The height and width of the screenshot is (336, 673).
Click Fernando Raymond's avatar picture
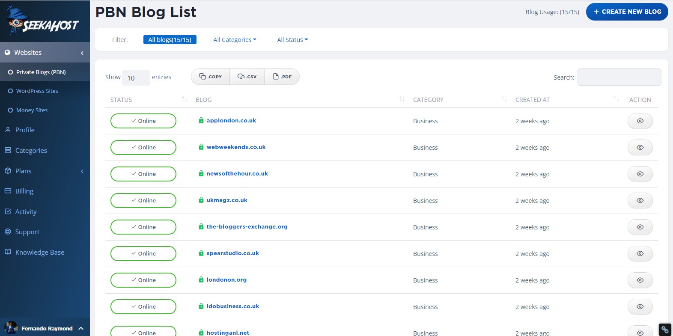[x=11, y=328]
